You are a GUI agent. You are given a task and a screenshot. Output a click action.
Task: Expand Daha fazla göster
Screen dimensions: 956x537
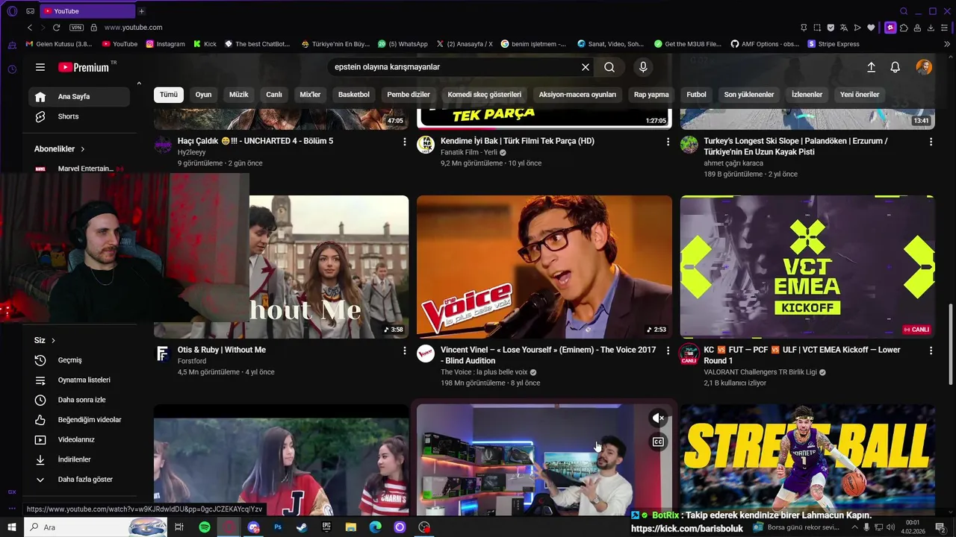point(79,480)
